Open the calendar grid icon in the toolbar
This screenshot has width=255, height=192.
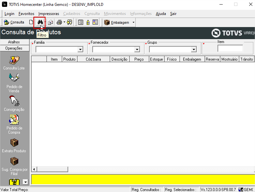tap(81, 22)
